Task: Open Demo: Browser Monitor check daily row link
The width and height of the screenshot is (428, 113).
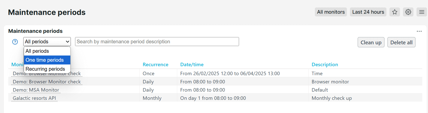Action: pos(47,82)
